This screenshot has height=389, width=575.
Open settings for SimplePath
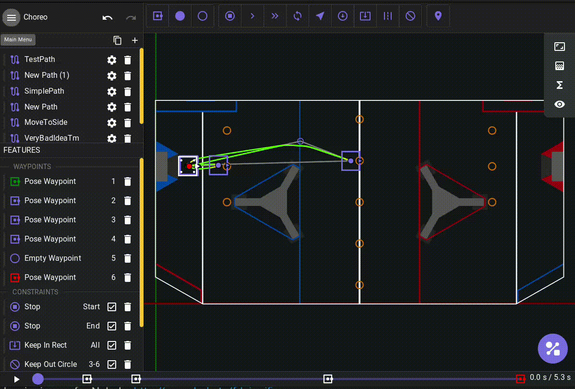[x=112, y=91]
